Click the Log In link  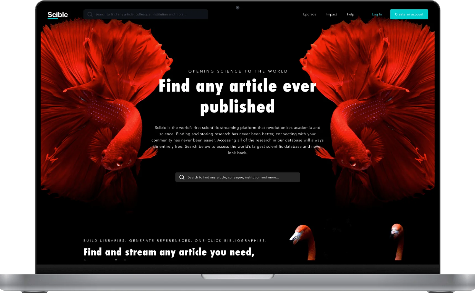click(x=377, y=14)
